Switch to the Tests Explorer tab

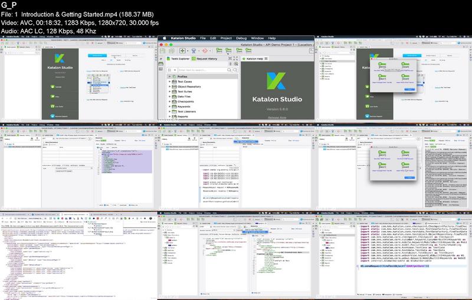coord(178,58)
